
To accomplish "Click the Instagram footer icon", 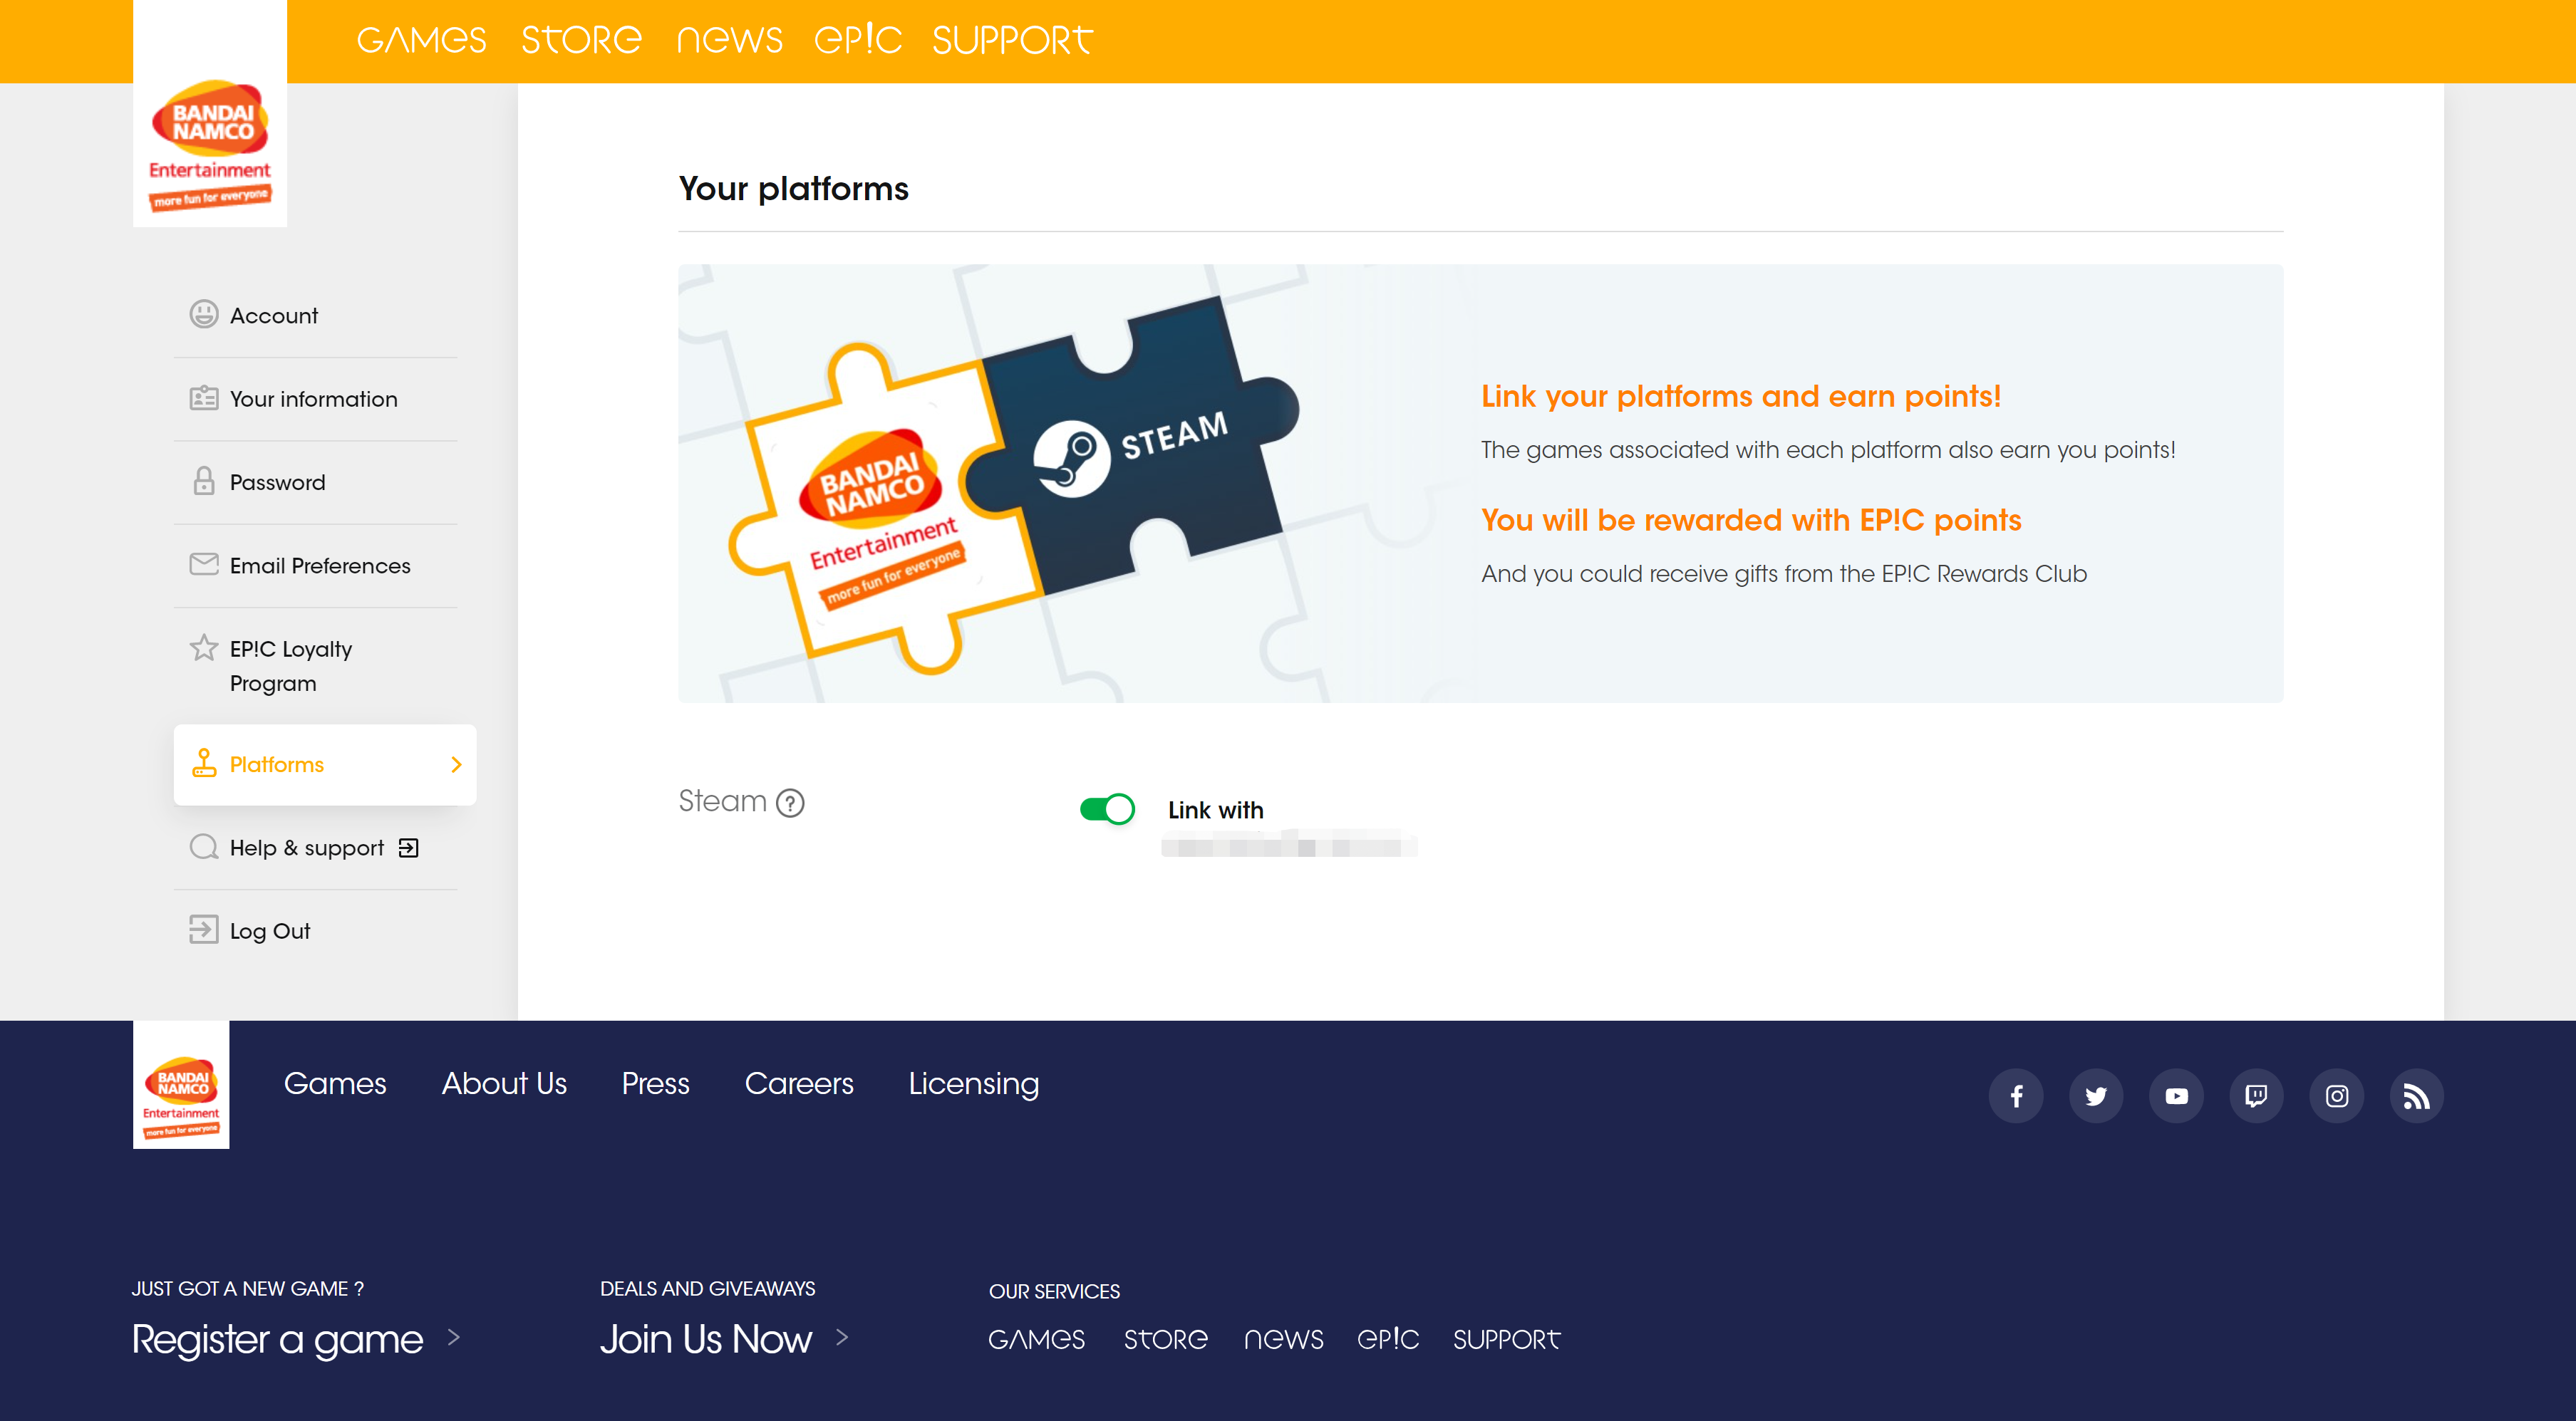I will click(2336, 1096).
